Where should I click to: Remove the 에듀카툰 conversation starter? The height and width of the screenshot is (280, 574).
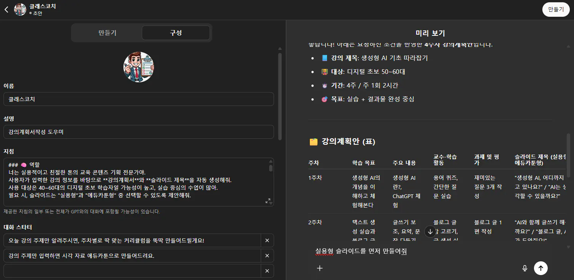click(x=267, y=256)
